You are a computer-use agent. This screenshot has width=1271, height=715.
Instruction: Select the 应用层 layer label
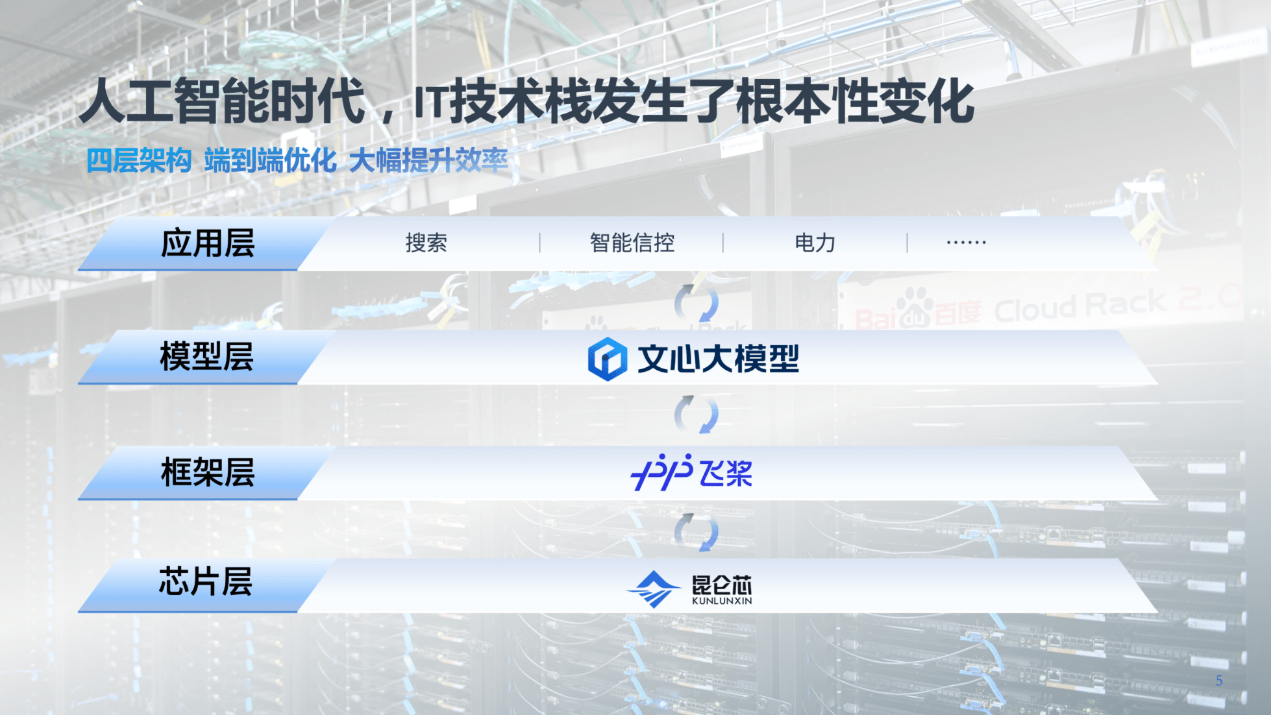click(x=207, y=243)
